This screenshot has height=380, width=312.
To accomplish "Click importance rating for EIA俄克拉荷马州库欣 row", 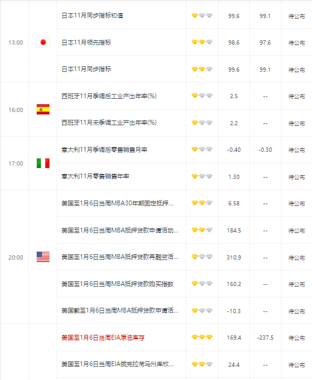I will [x=202, y=364].
